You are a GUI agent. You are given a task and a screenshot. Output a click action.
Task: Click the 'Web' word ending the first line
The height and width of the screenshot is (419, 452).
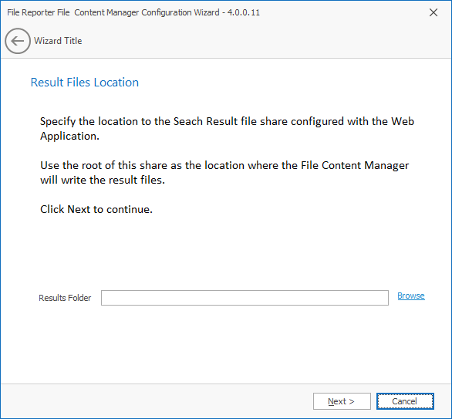tap(403, 121)
